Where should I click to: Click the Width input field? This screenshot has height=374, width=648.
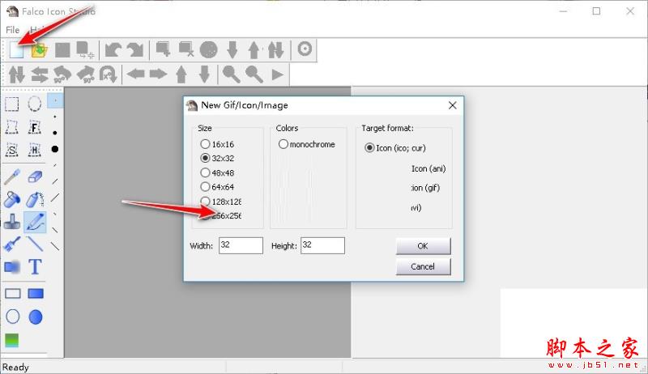coord(241,245)
